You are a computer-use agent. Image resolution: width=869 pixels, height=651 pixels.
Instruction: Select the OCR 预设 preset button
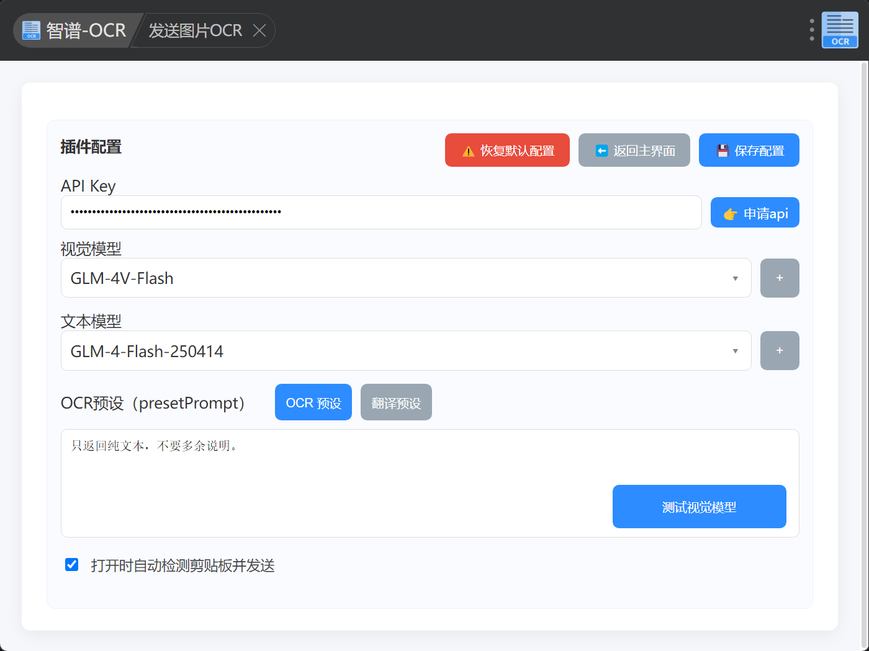click(x=313, y=403)
